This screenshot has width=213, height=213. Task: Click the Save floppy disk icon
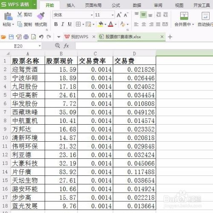pos(11,37)
